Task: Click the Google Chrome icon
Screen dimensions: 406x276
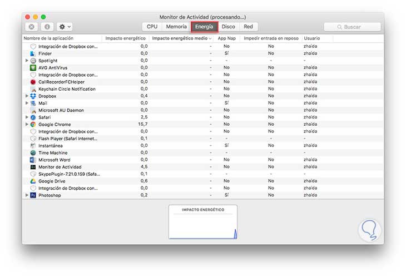Action: click(x=33, y=125)
